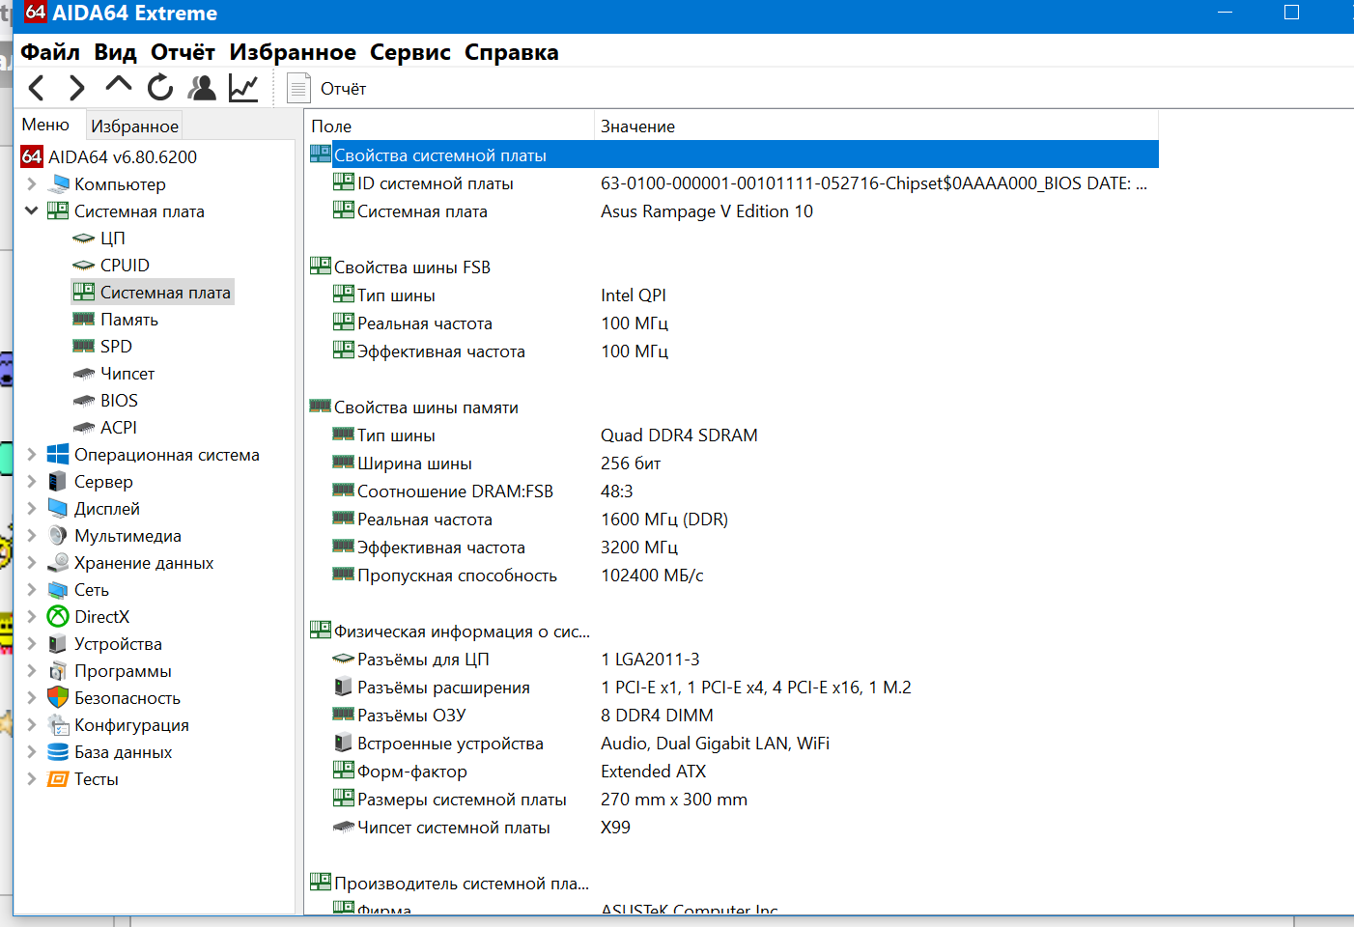Click the Конфигурация configuration icon
This screenshot has height=927, width=1354.
(58, 725)
